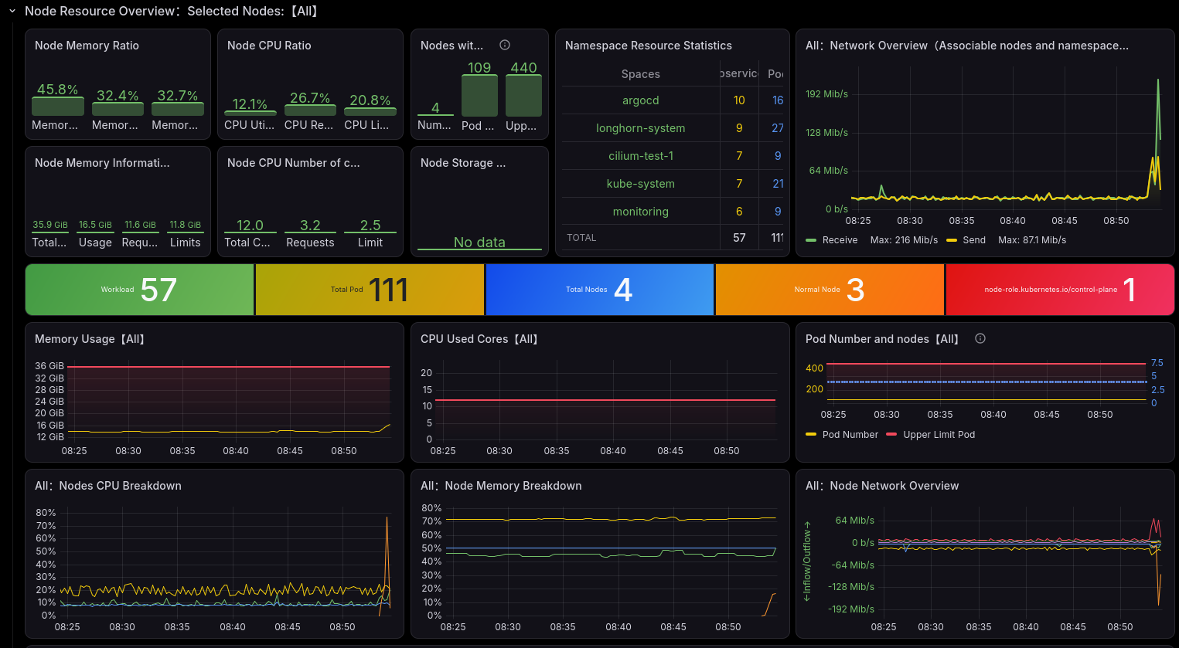Open Node Network Overview panel title
This screenshot has height=648, width=1179.
[x=882, y=486]
